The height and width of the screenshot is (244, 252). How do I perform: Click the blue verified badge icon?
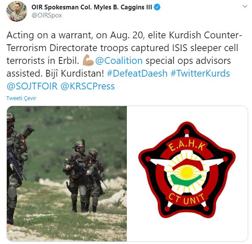157,7
